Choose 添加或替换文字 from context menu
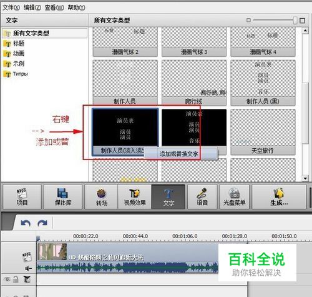Image resolution: width=312 pixels, height=297 pixels. (x=180, y=154)
